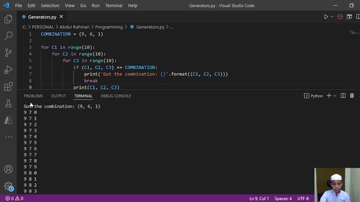The image size is (360, 202).
Task: Switch to the OUTPUT panel tab
Action: (58, 96)
